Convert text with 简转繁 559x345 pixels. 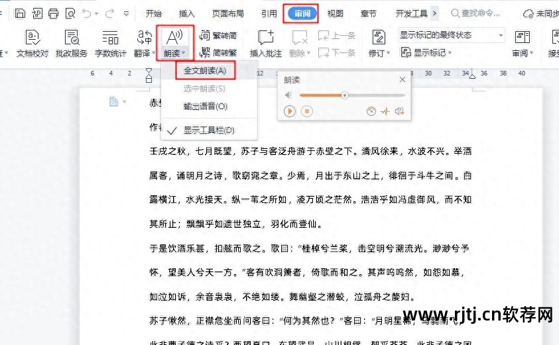pyautogui.click(x=218, y=53)
